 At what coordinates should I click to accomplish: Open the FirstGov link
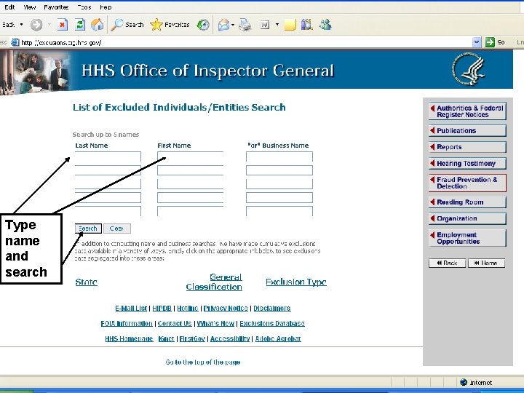coord(192,339)
